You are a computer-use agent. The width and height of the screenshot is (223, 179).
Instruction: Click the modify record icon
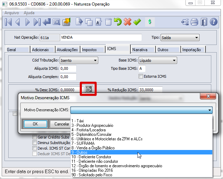click(99, 22)
